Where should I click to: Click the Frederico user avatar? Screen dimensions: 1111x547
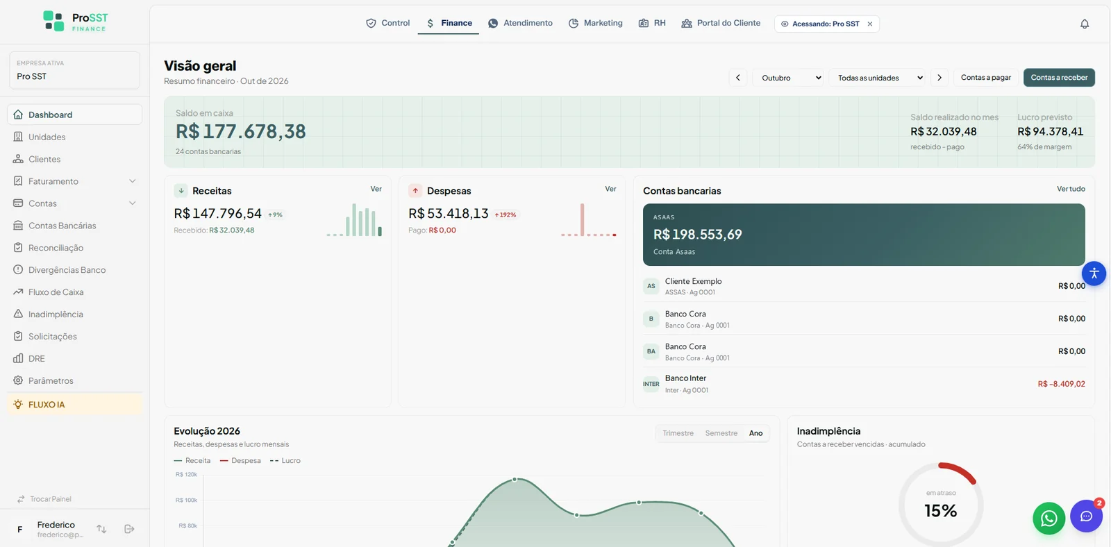pyautogui.click(x=20, y=529)
